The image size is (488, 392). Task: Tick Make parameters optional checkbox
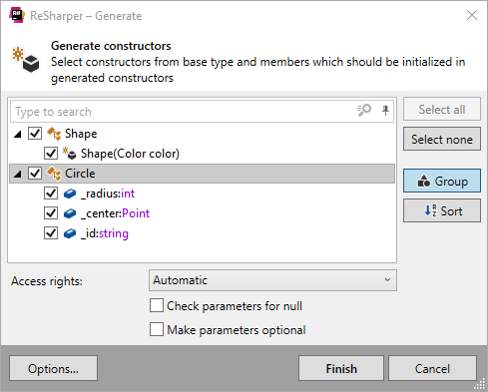tap(157, 329)
